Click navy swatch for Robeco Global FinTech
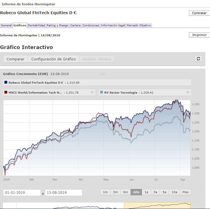The height and width of the screenshot is (209, 210). 6,82
